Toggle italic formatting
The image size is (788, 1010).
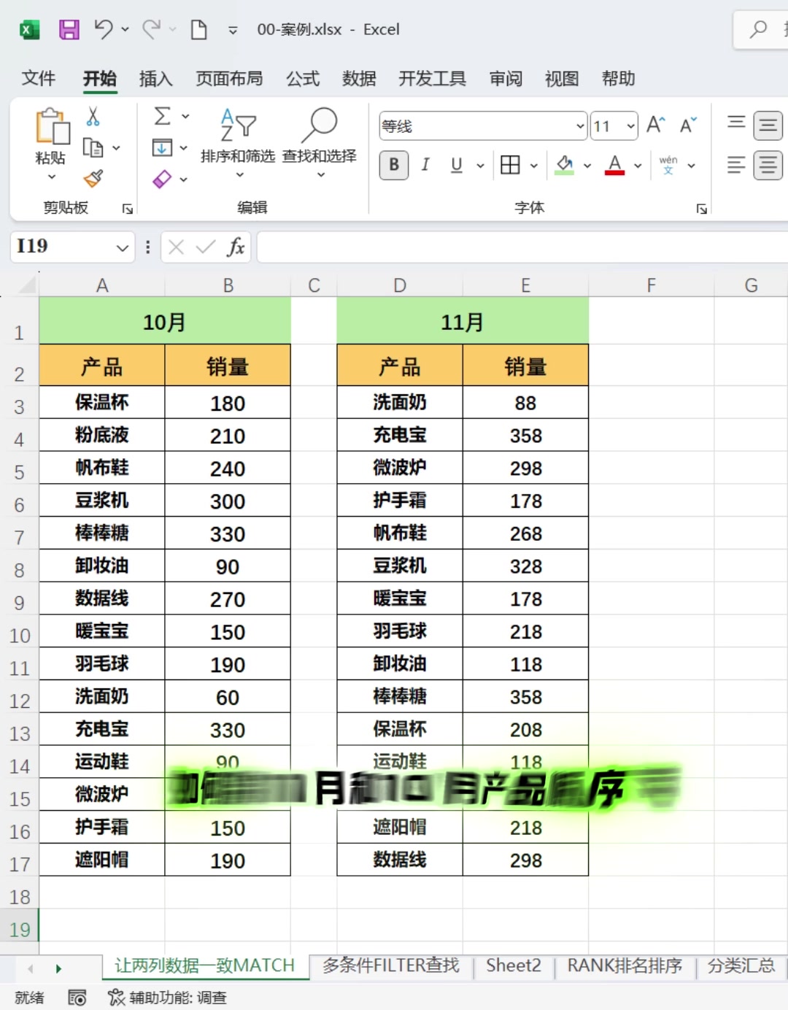(x=425, y=166)
